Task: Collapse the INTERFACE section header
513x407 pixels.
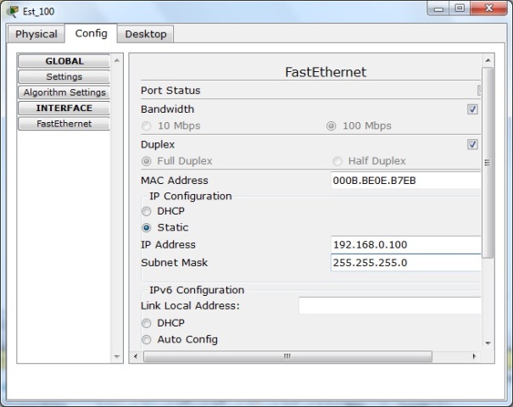Action: pyautogui.click(x=64, y=109)
